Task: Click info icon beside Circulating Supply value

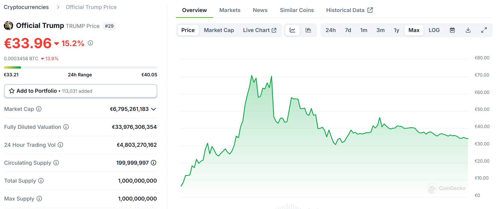Action: coord(153,163)
